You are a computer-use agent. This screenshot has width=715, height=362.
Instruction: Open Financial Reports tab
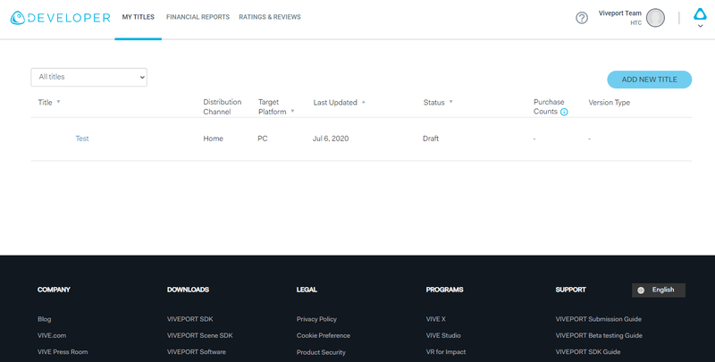click(x=198, y=17)
